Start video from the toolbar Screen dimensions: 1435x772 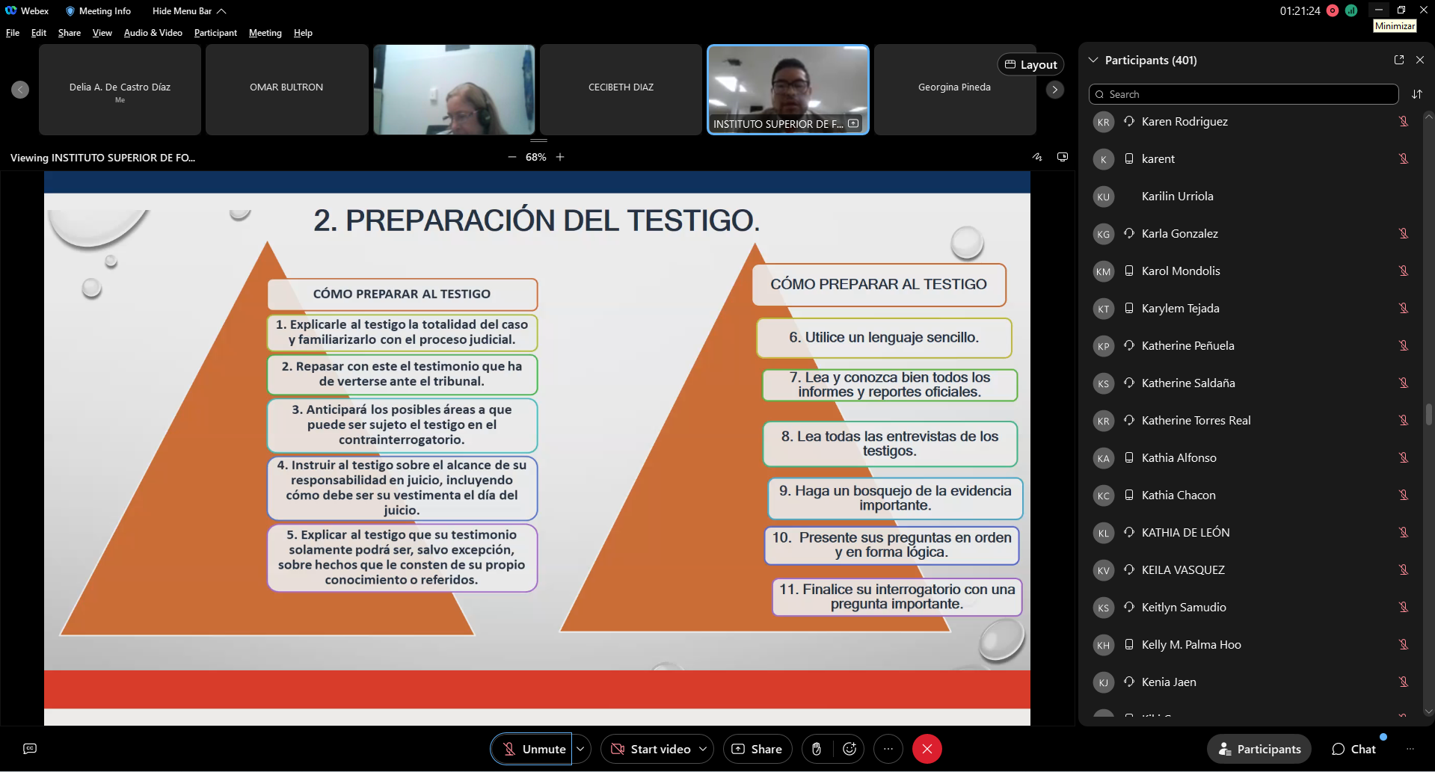650,749
